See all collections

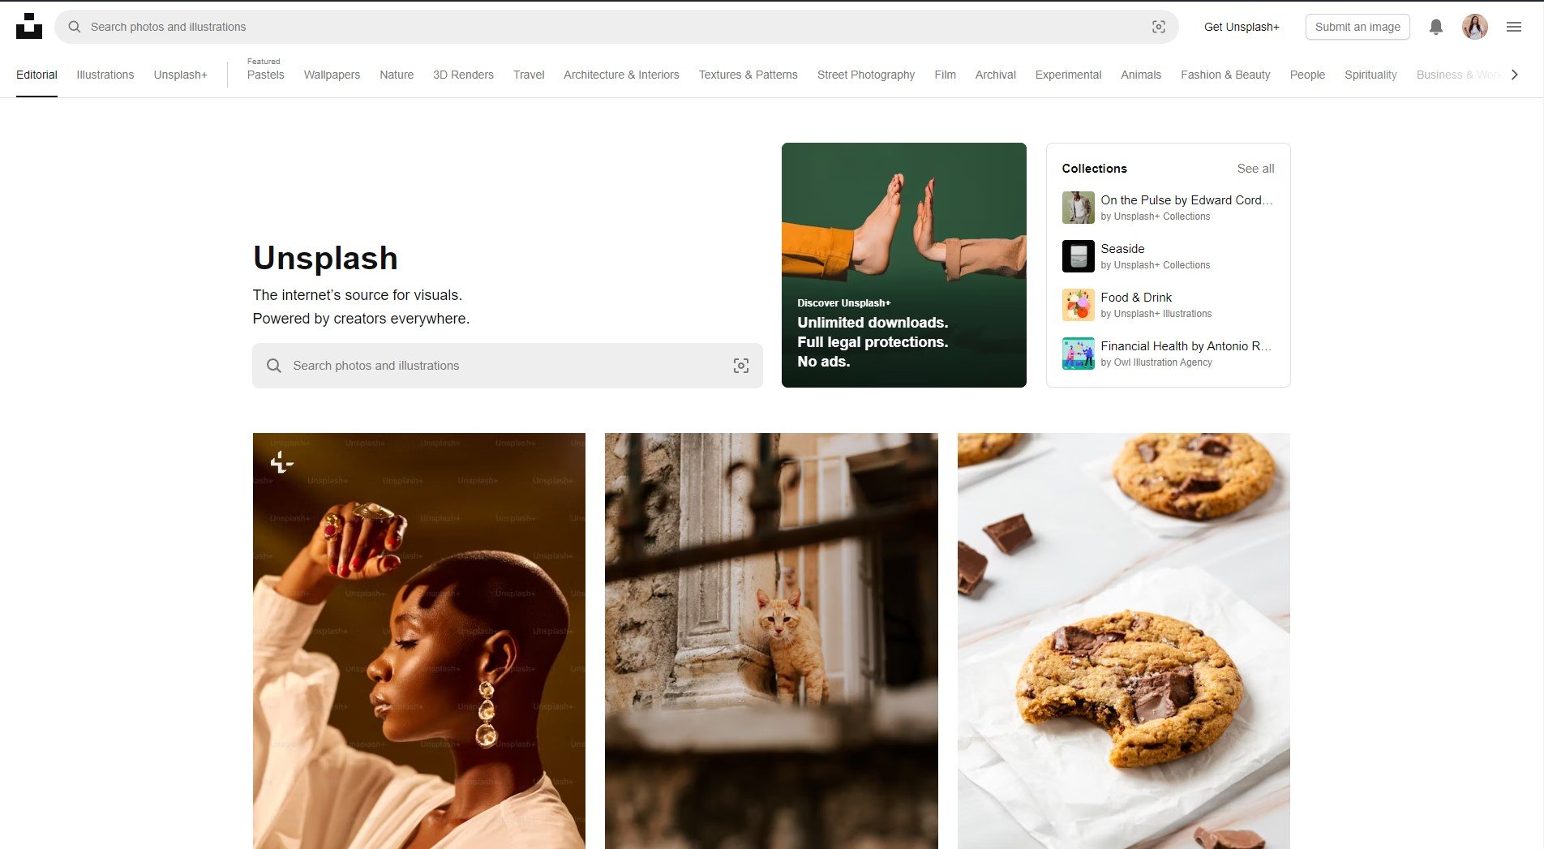tap(1255, 169)
